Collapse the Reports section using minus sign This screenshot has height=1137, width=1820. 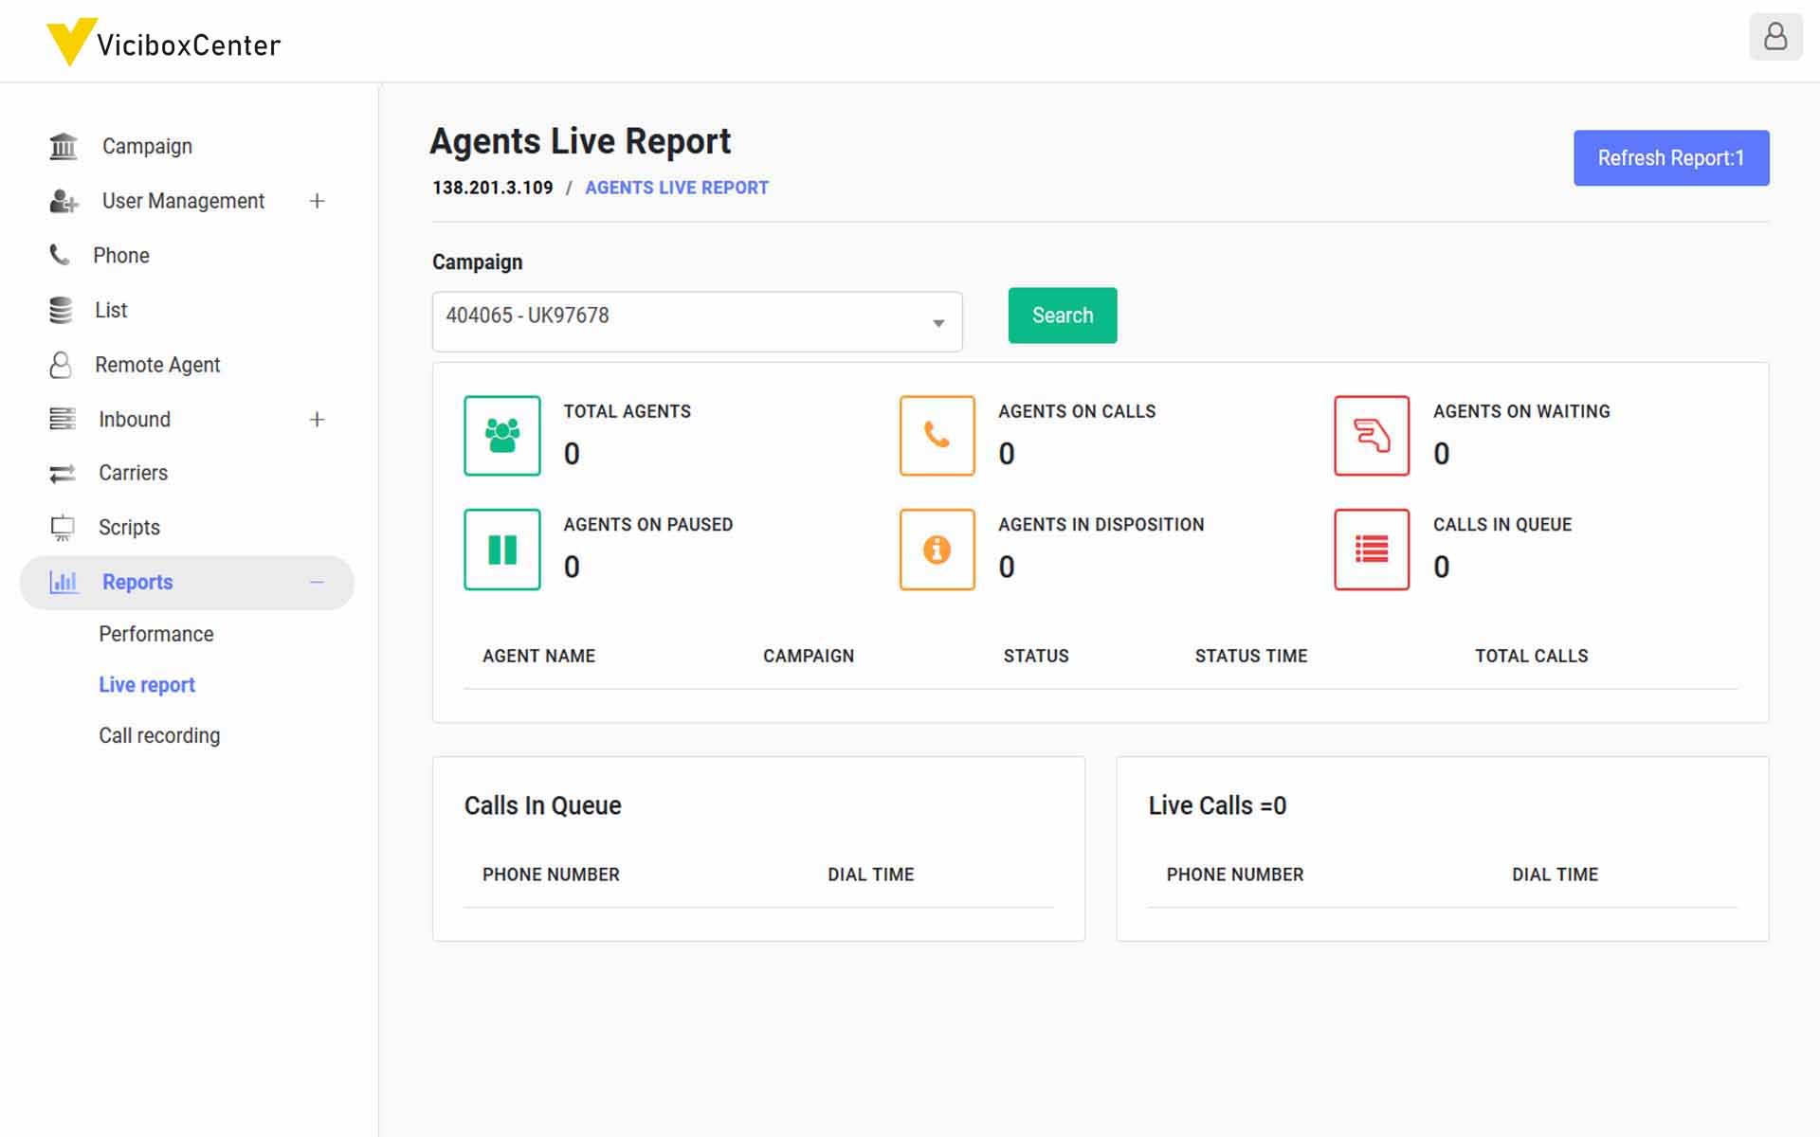318,583
